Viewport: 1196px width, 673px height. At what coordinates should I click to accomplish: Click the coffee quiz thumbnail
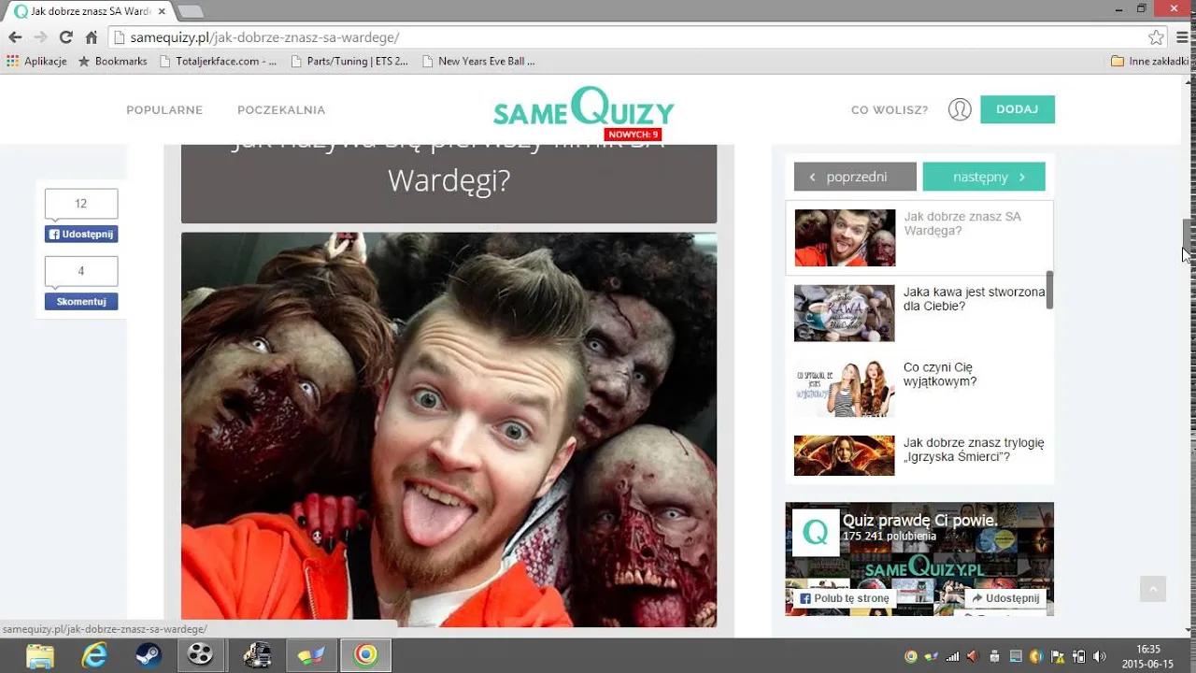[x=845, y=313]
